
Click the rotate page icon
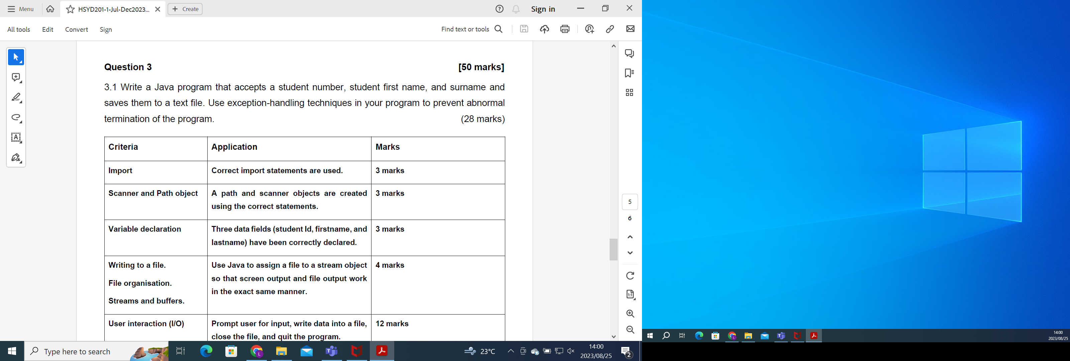tap(630, 276)
